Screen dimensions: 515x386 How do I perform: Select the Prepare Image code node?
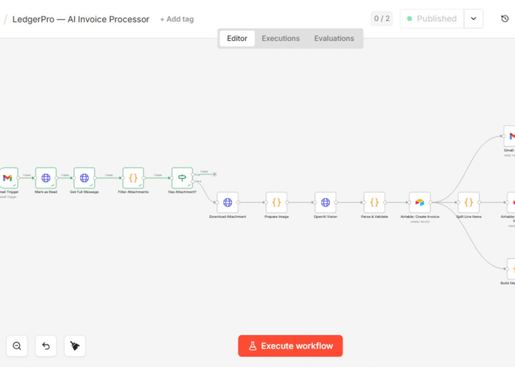[x=277, y=202]
